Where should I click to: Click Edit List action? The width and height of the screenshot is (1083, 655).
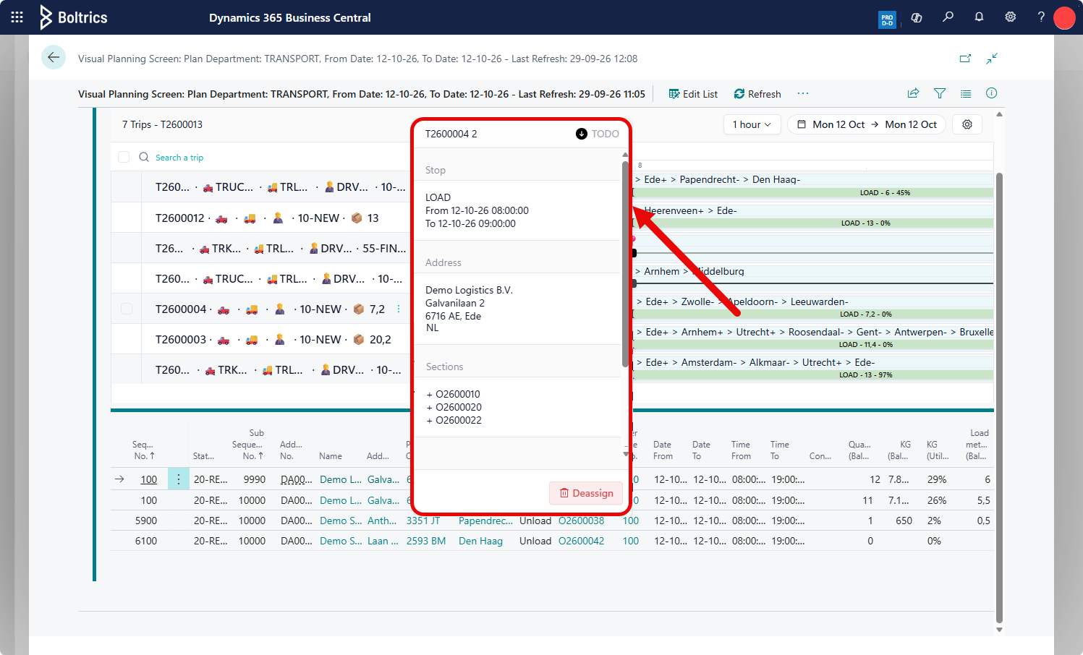coord(693,94)
